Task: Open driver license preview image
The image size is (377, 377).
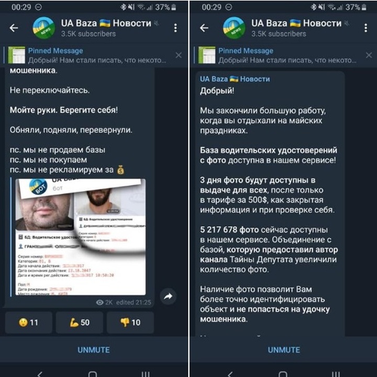Action: (81, 237)
